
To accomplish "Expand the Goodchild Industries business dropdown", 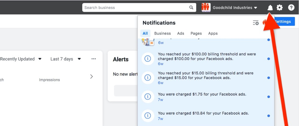I will pos(255,8).
